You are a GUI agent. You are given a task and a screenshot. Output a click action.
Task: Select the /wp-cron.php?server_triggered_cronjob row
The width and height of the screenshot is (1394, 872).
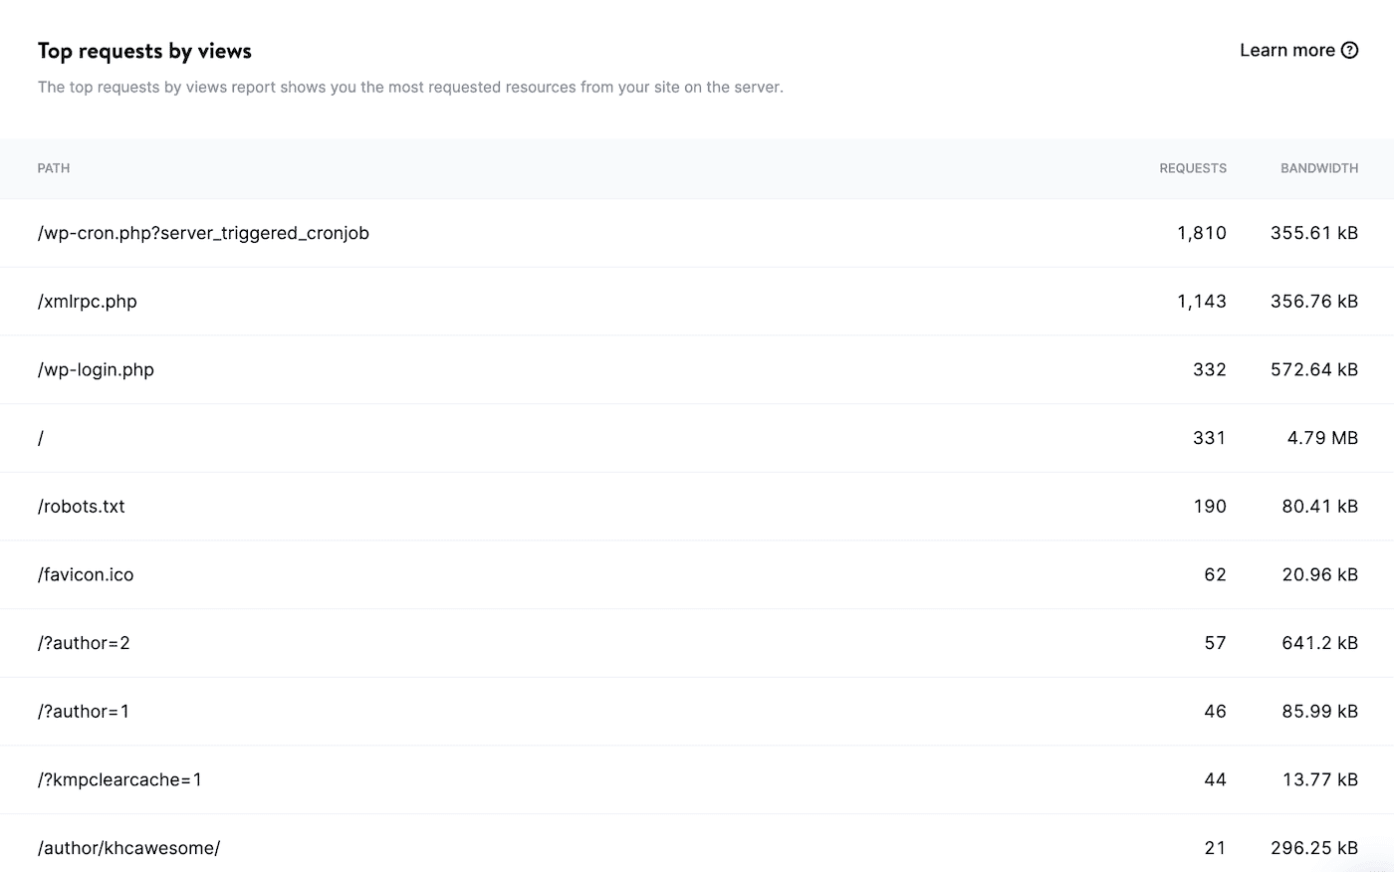click(x=203, y=233)
